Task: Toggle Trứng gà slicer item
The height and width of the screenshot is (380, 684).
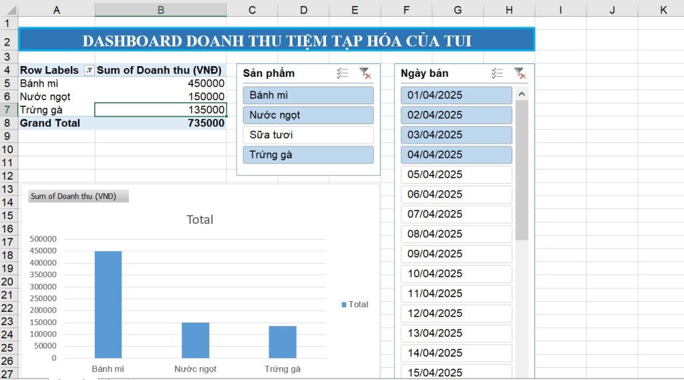Action: coord(308,155)
